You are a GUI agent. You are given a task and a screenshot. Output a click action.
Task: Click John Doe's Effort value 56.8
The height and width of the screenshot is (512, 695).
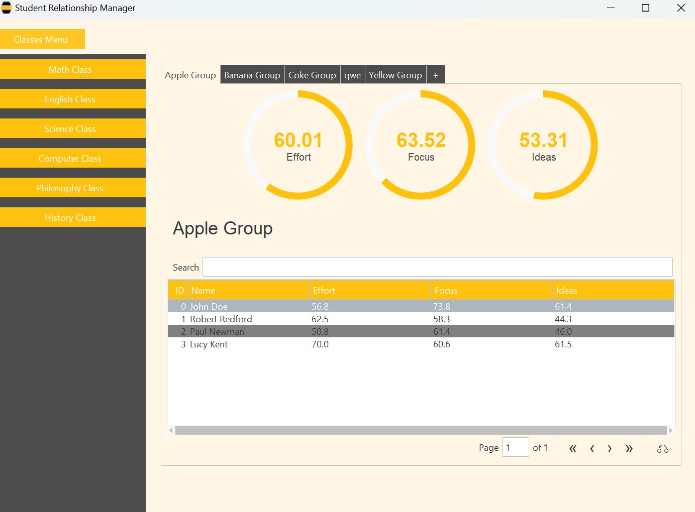[x=320, y=306]
